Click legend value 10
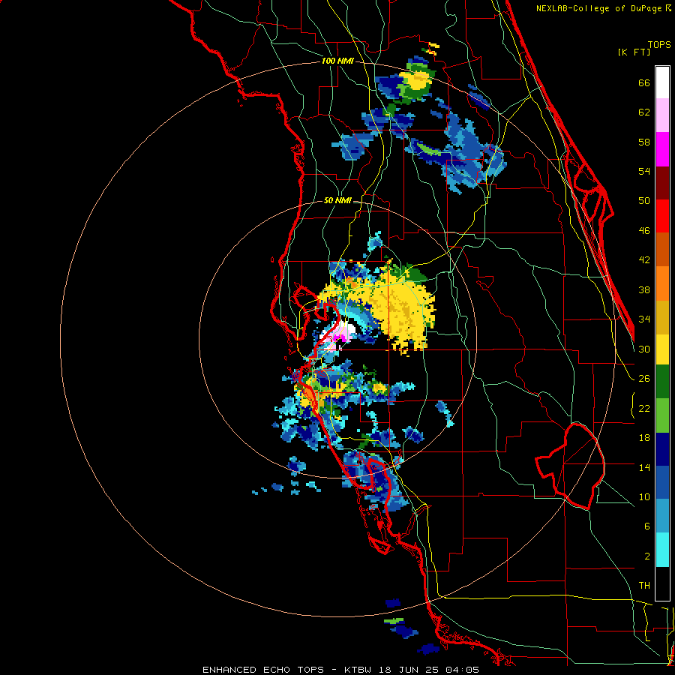The height and width of the screenshot is (675, 675). (x=644, y=496)
